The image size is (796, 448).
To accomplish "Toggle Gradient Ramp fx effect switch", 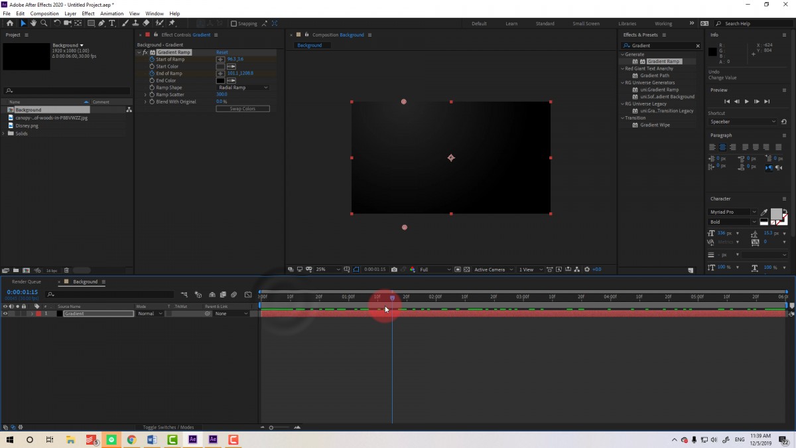I will 145,52.
